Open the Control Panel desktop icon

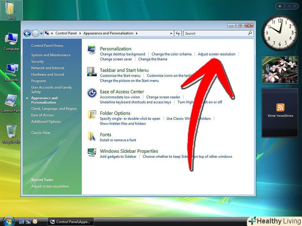(x=11, y=103)
